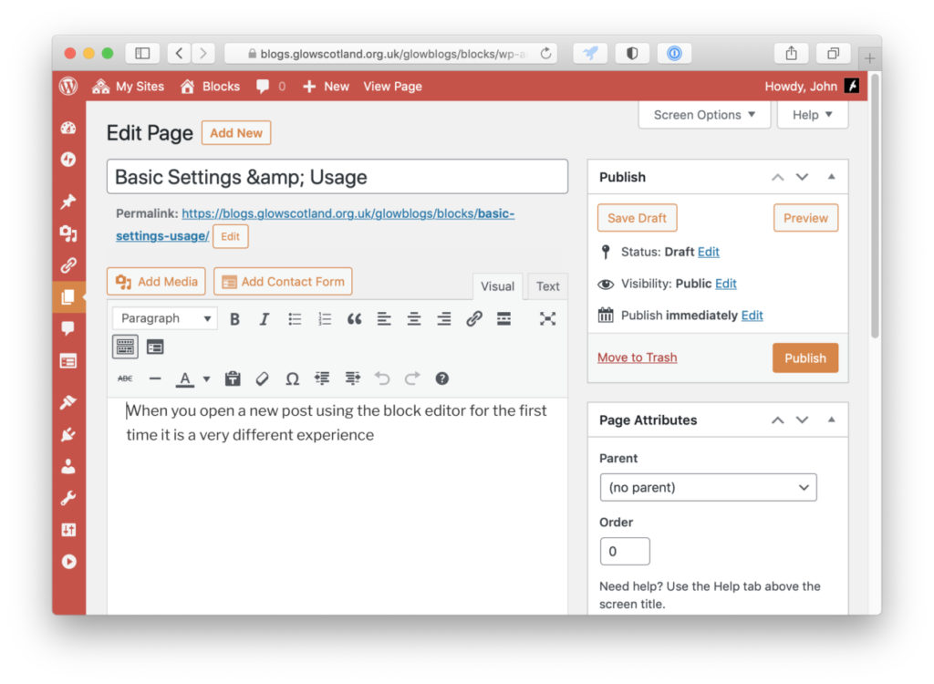Insert a numbered list
The width and height of the screenshot is (934, 684).
[x=325, y=319]
